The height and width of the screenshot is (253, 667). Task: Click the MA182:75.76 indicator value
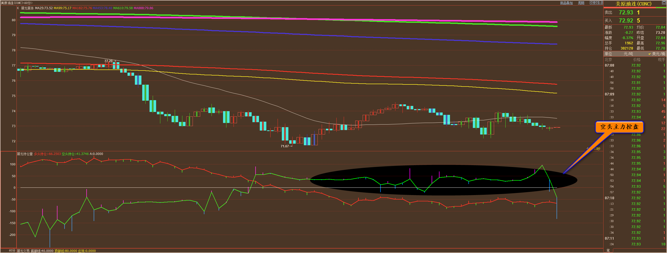click(x=82, y=8)
